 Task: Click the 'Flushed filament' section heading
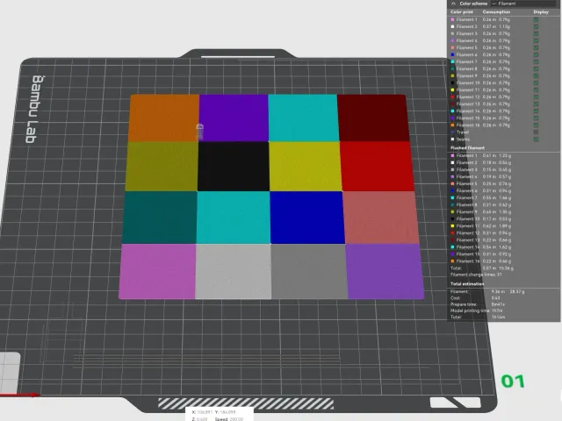point(467,148)
